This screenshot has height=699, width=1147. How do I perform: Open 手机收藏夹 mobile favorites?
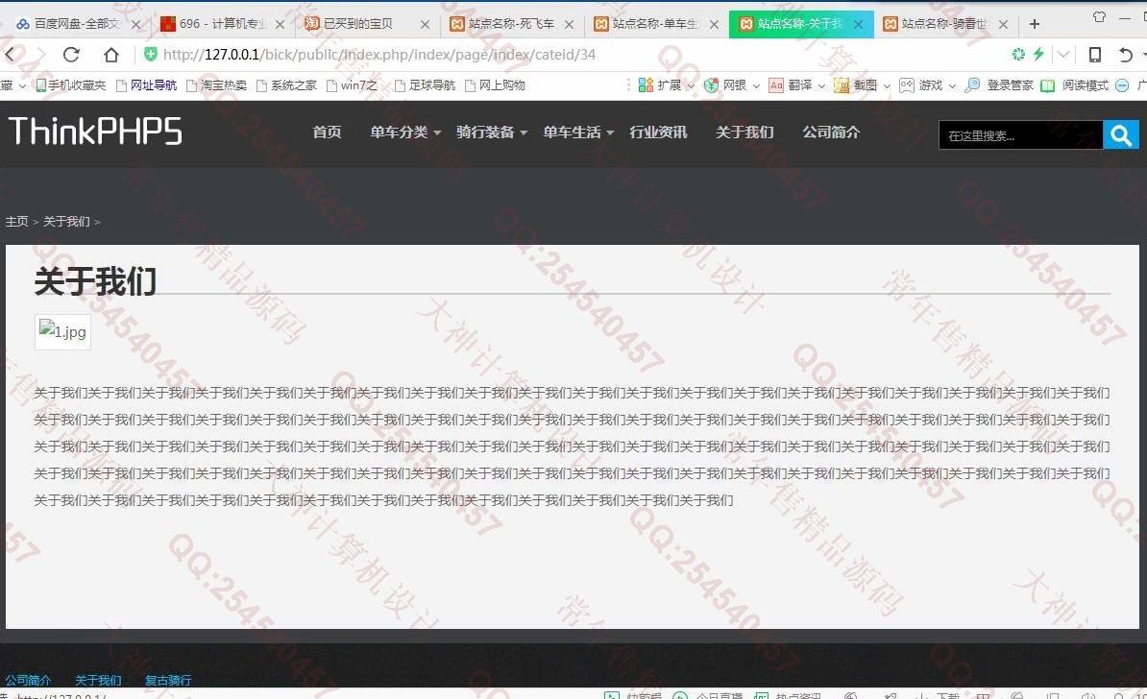tap(71, 84)
